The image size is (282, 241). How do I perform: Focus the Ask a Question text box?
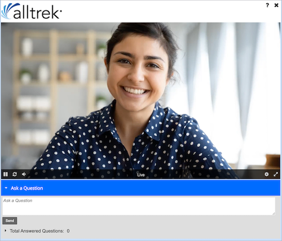click(139, 206)
